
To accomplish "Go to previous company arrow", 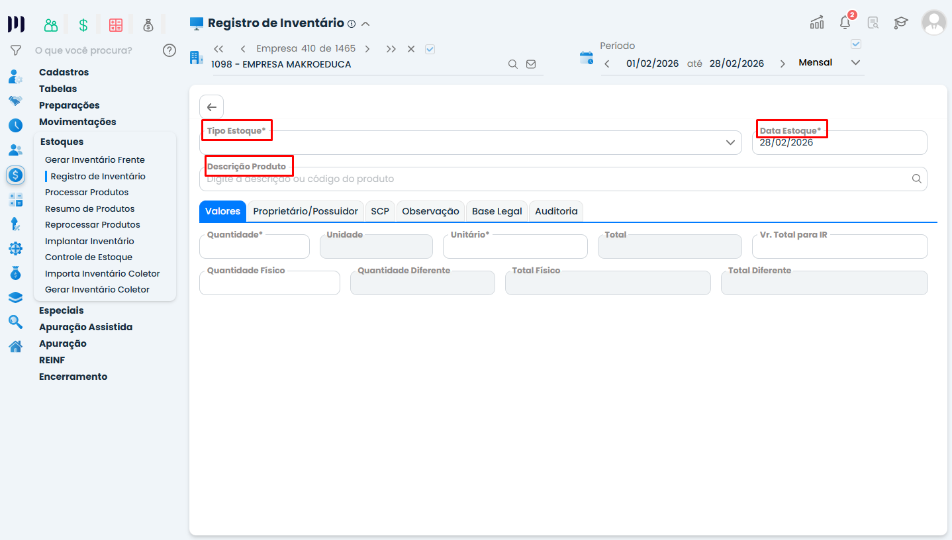I will click(243, 49).
